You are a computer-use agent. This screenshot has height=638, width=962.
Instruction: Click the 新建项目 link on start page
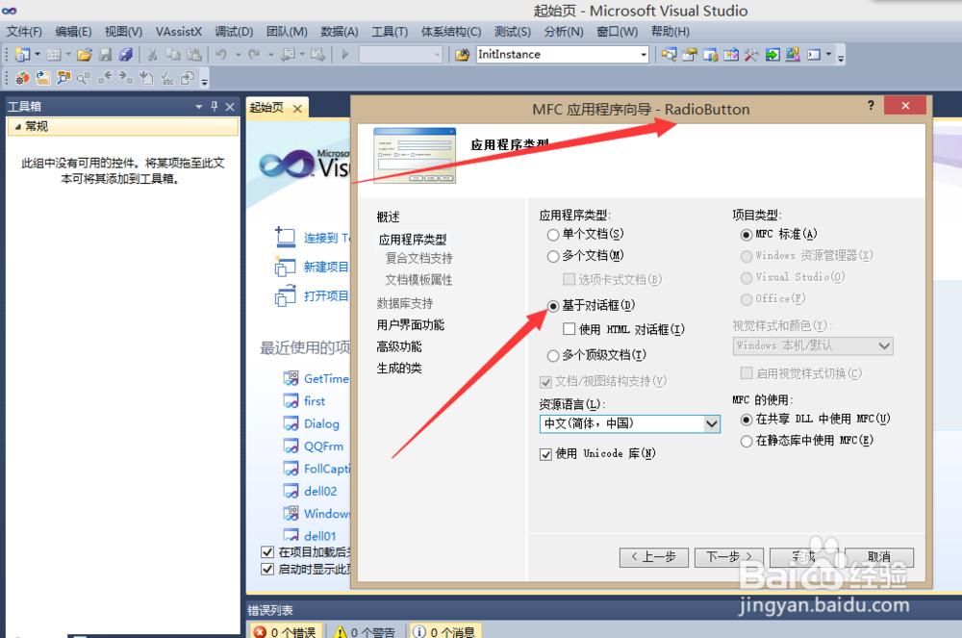[326, 267]
